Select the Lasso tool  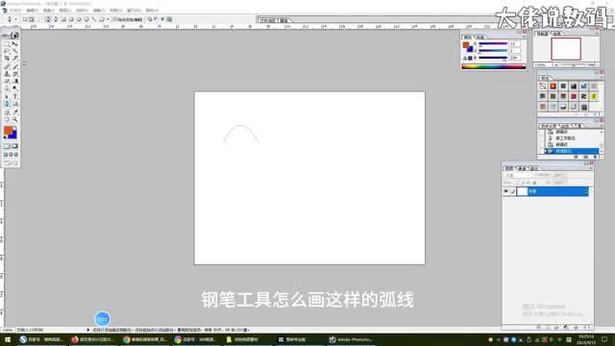7,51
